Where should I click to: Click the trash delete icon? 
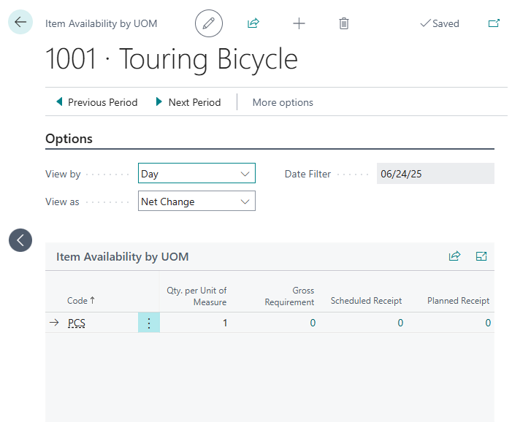344,23
